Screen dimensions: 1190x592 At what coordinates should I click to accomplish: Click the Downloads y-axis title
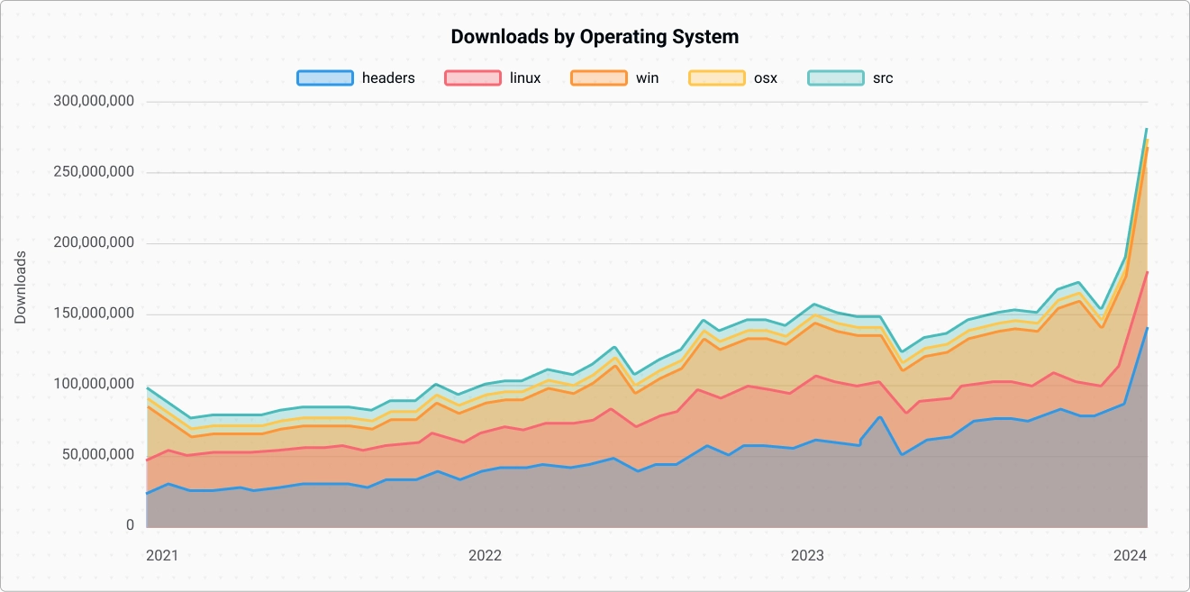(21, 287)
